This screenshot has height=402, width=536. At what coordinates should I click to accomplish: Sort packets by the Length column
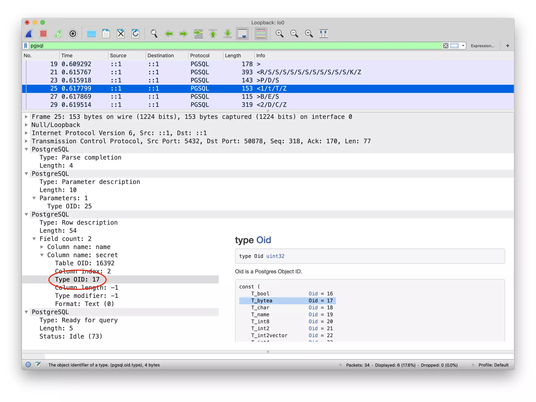(239, 55)
